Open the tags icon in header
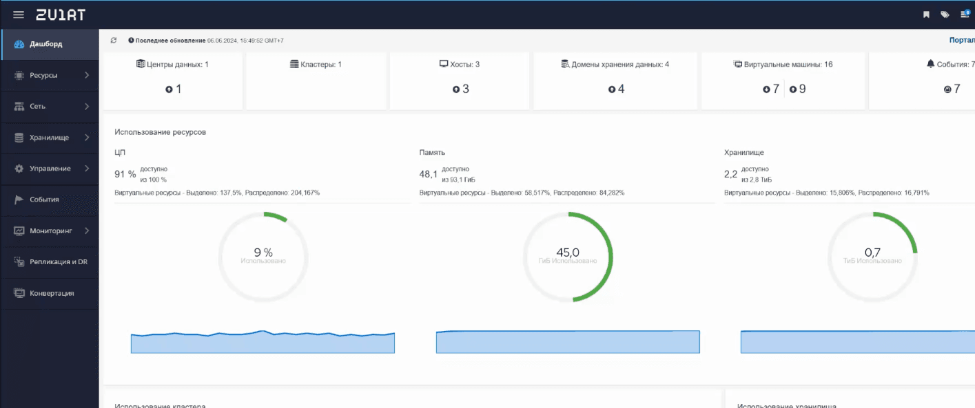 coord(945,14)
